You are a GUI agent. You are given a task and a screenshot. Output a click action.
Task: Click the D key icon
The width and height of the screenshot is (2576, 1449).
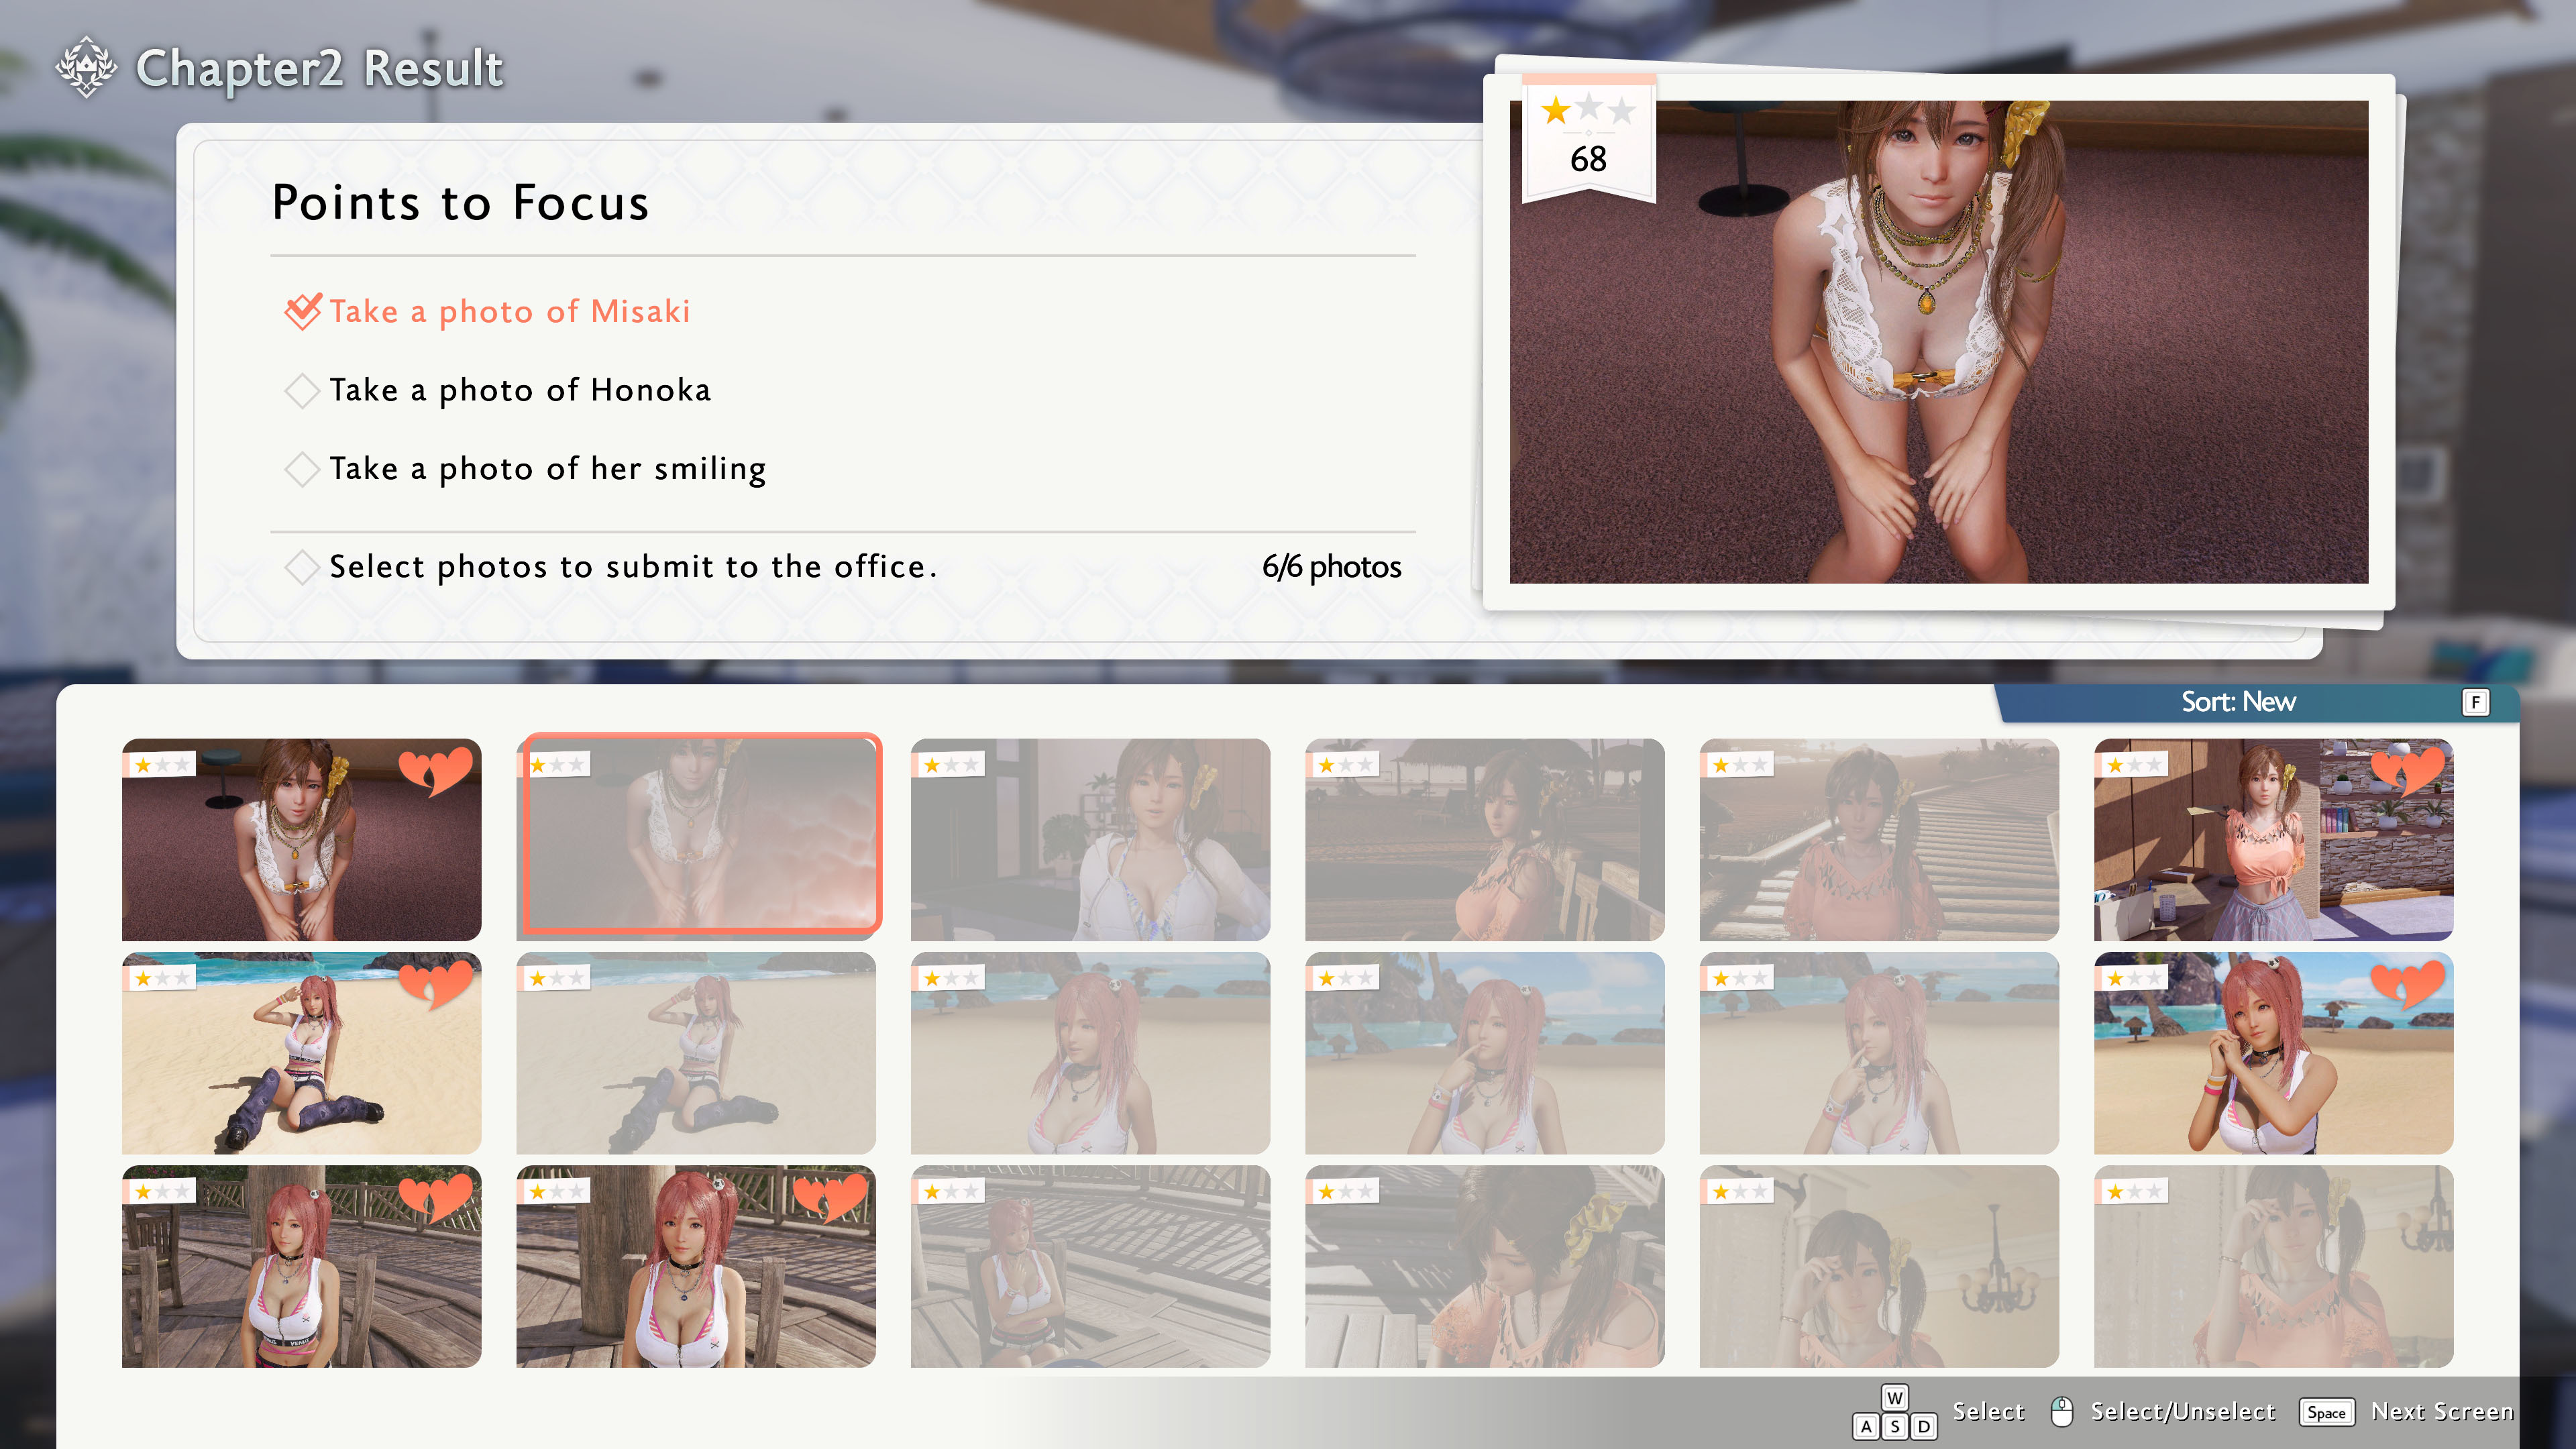coord(1923,1426)
